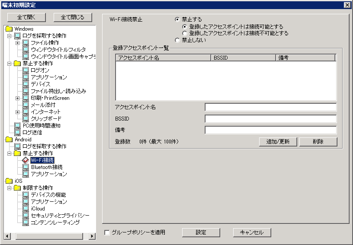Click the Android 禁止する操作 folder icon
This screenshot has height=245, width=353.
pos(17,153)
